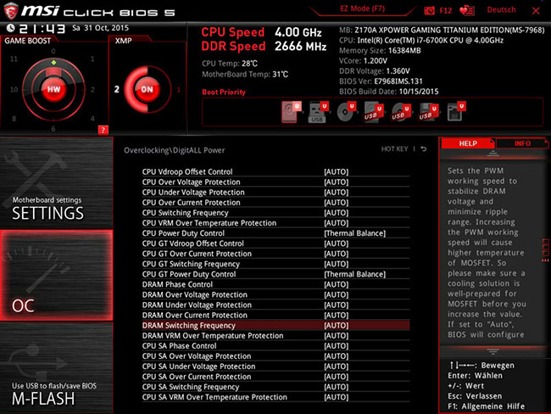This screenshot has width=551, height=414.
Task: Select CPU SA Over Current Protection row
Action: (x=275, y=377)
